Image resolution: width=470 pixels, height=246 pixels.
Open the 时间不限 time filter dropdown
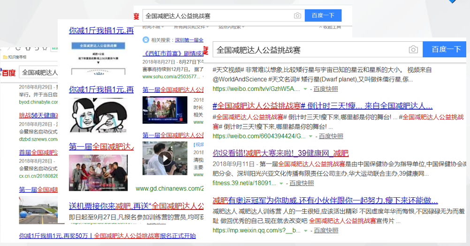click(153, 27)
